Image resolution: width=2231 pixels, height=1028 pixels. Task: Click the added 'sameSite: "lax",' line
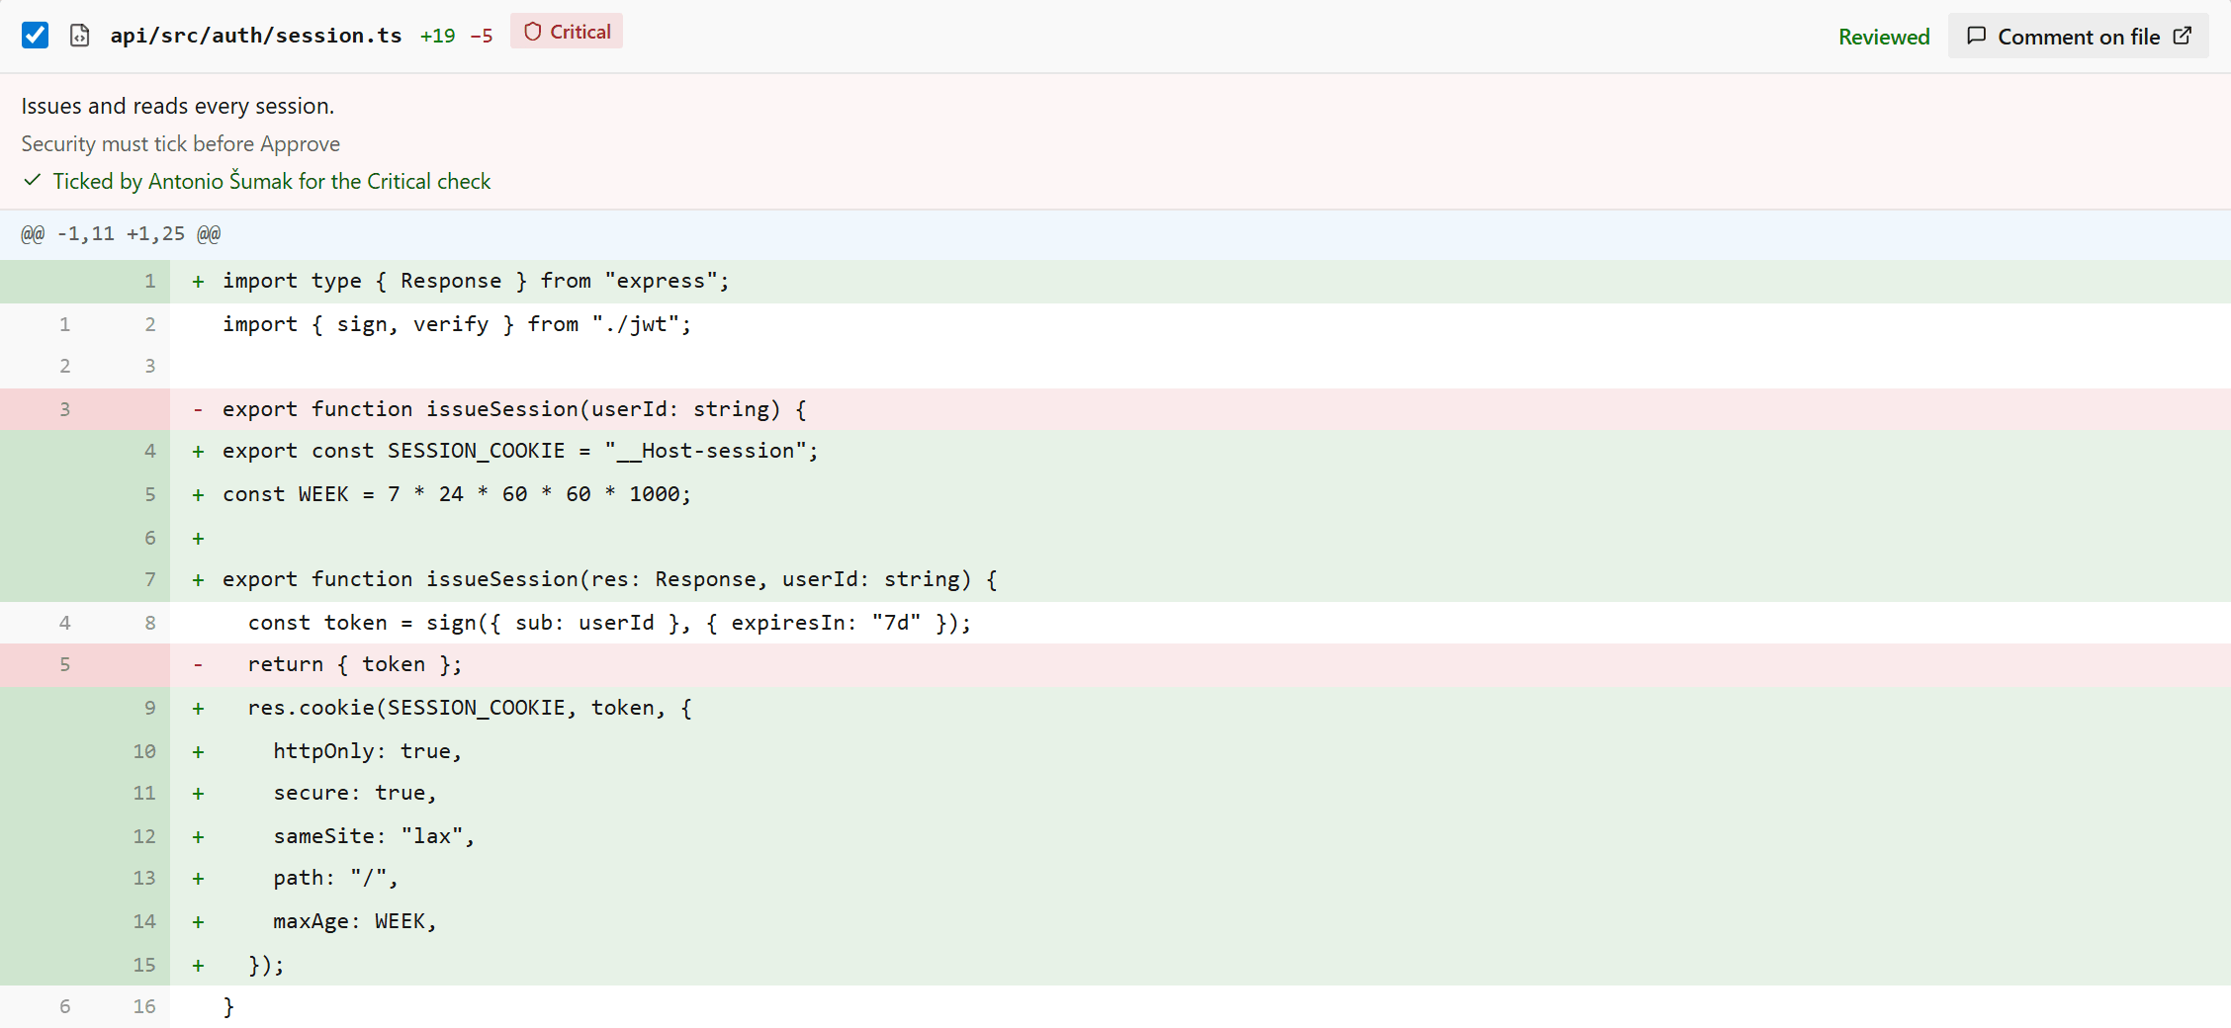pos(1115,836)
